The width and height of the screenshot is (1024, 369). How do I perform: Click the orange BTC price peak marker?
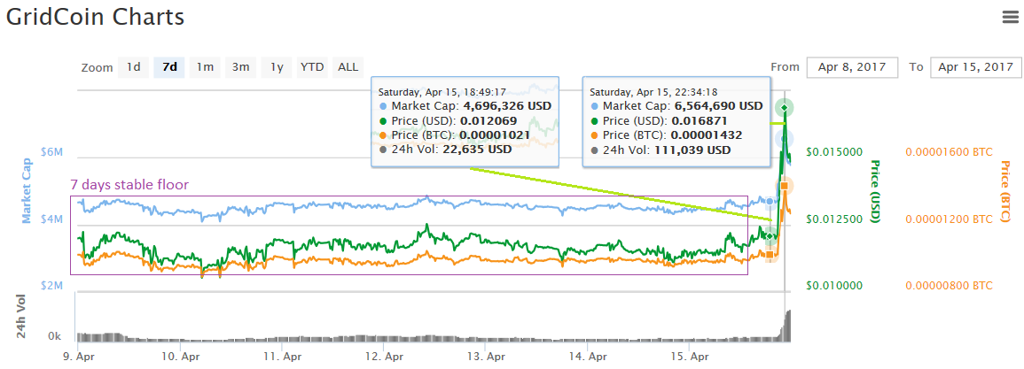click(785, 186)
